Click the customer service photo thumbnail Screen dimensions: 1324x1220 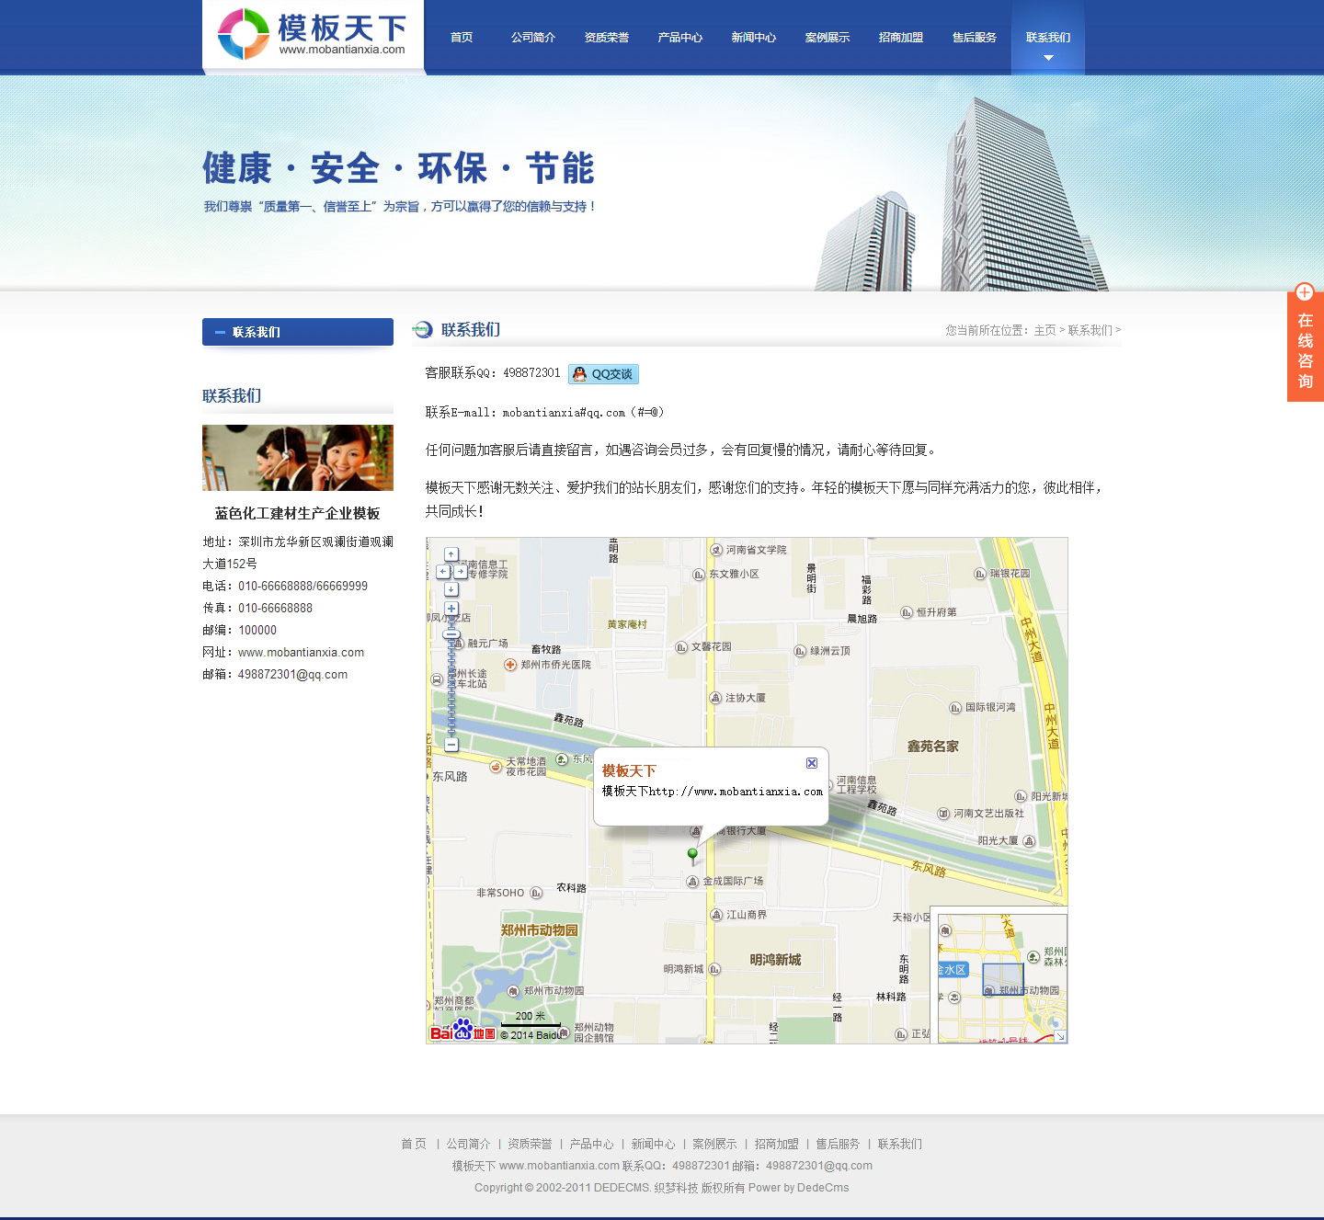(x=298, y=458)
